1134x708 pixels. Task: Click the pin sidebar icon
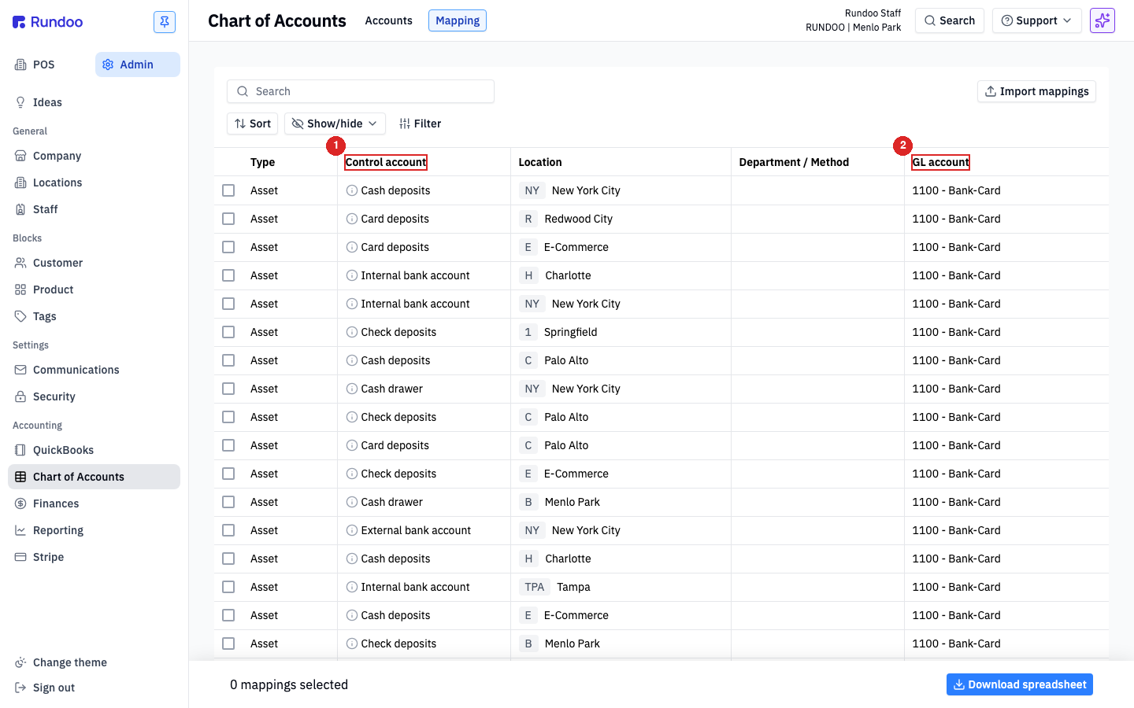pyautogui.click(x=165, y=22)
